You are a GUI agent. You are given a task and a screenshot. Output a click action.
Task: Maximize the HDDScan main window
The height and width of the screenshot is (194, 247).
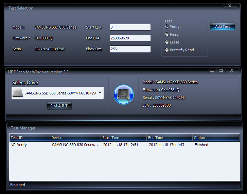(221, 71)
